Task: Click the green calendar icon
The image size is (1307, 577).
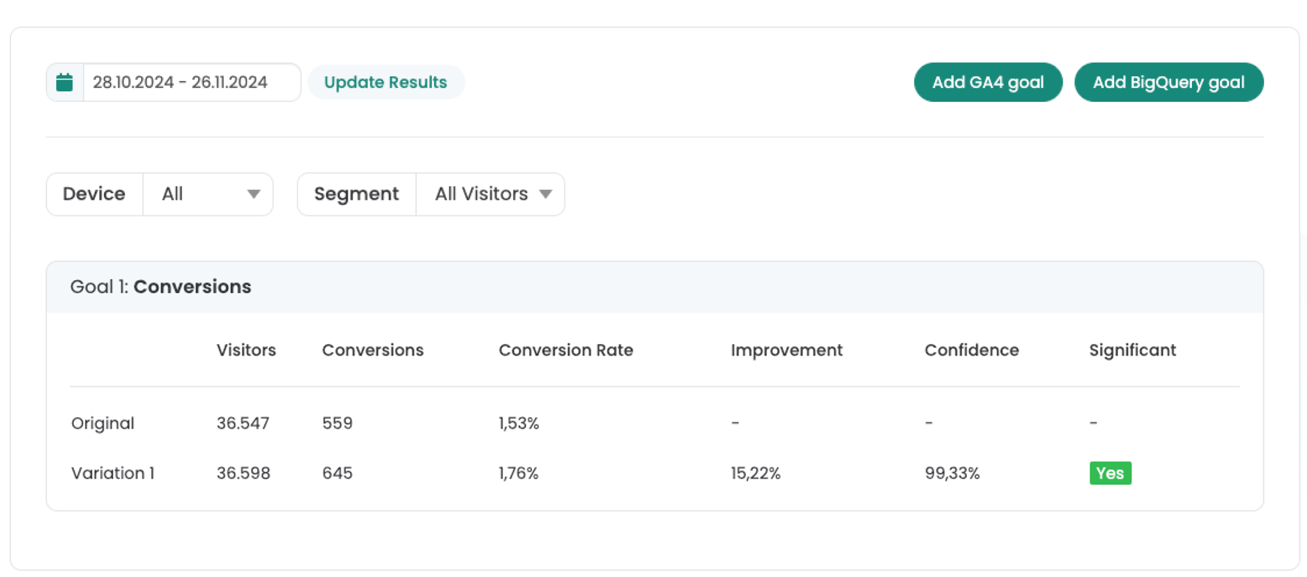Action: (x=65, y=82)
